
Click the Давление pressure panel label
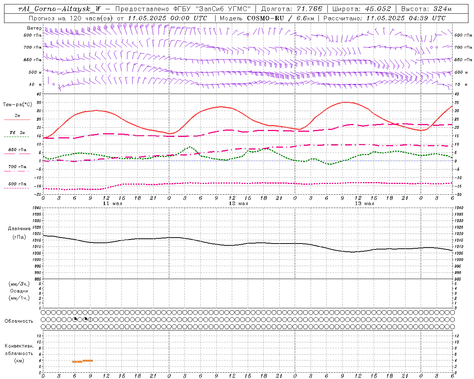click(x=19, y=229)
